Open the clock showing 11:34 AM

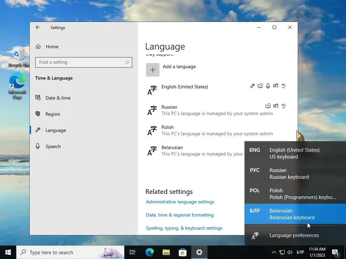tap(317, 252)
